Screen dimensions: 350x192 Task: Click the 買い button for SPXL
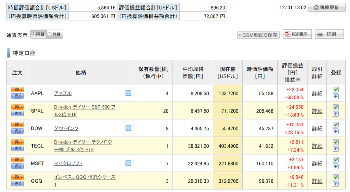click(x=17, y=107)
